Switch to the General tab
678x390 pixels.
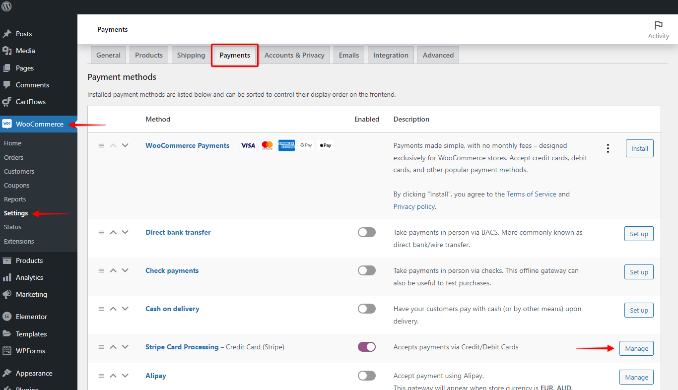[x=108, y=55]
